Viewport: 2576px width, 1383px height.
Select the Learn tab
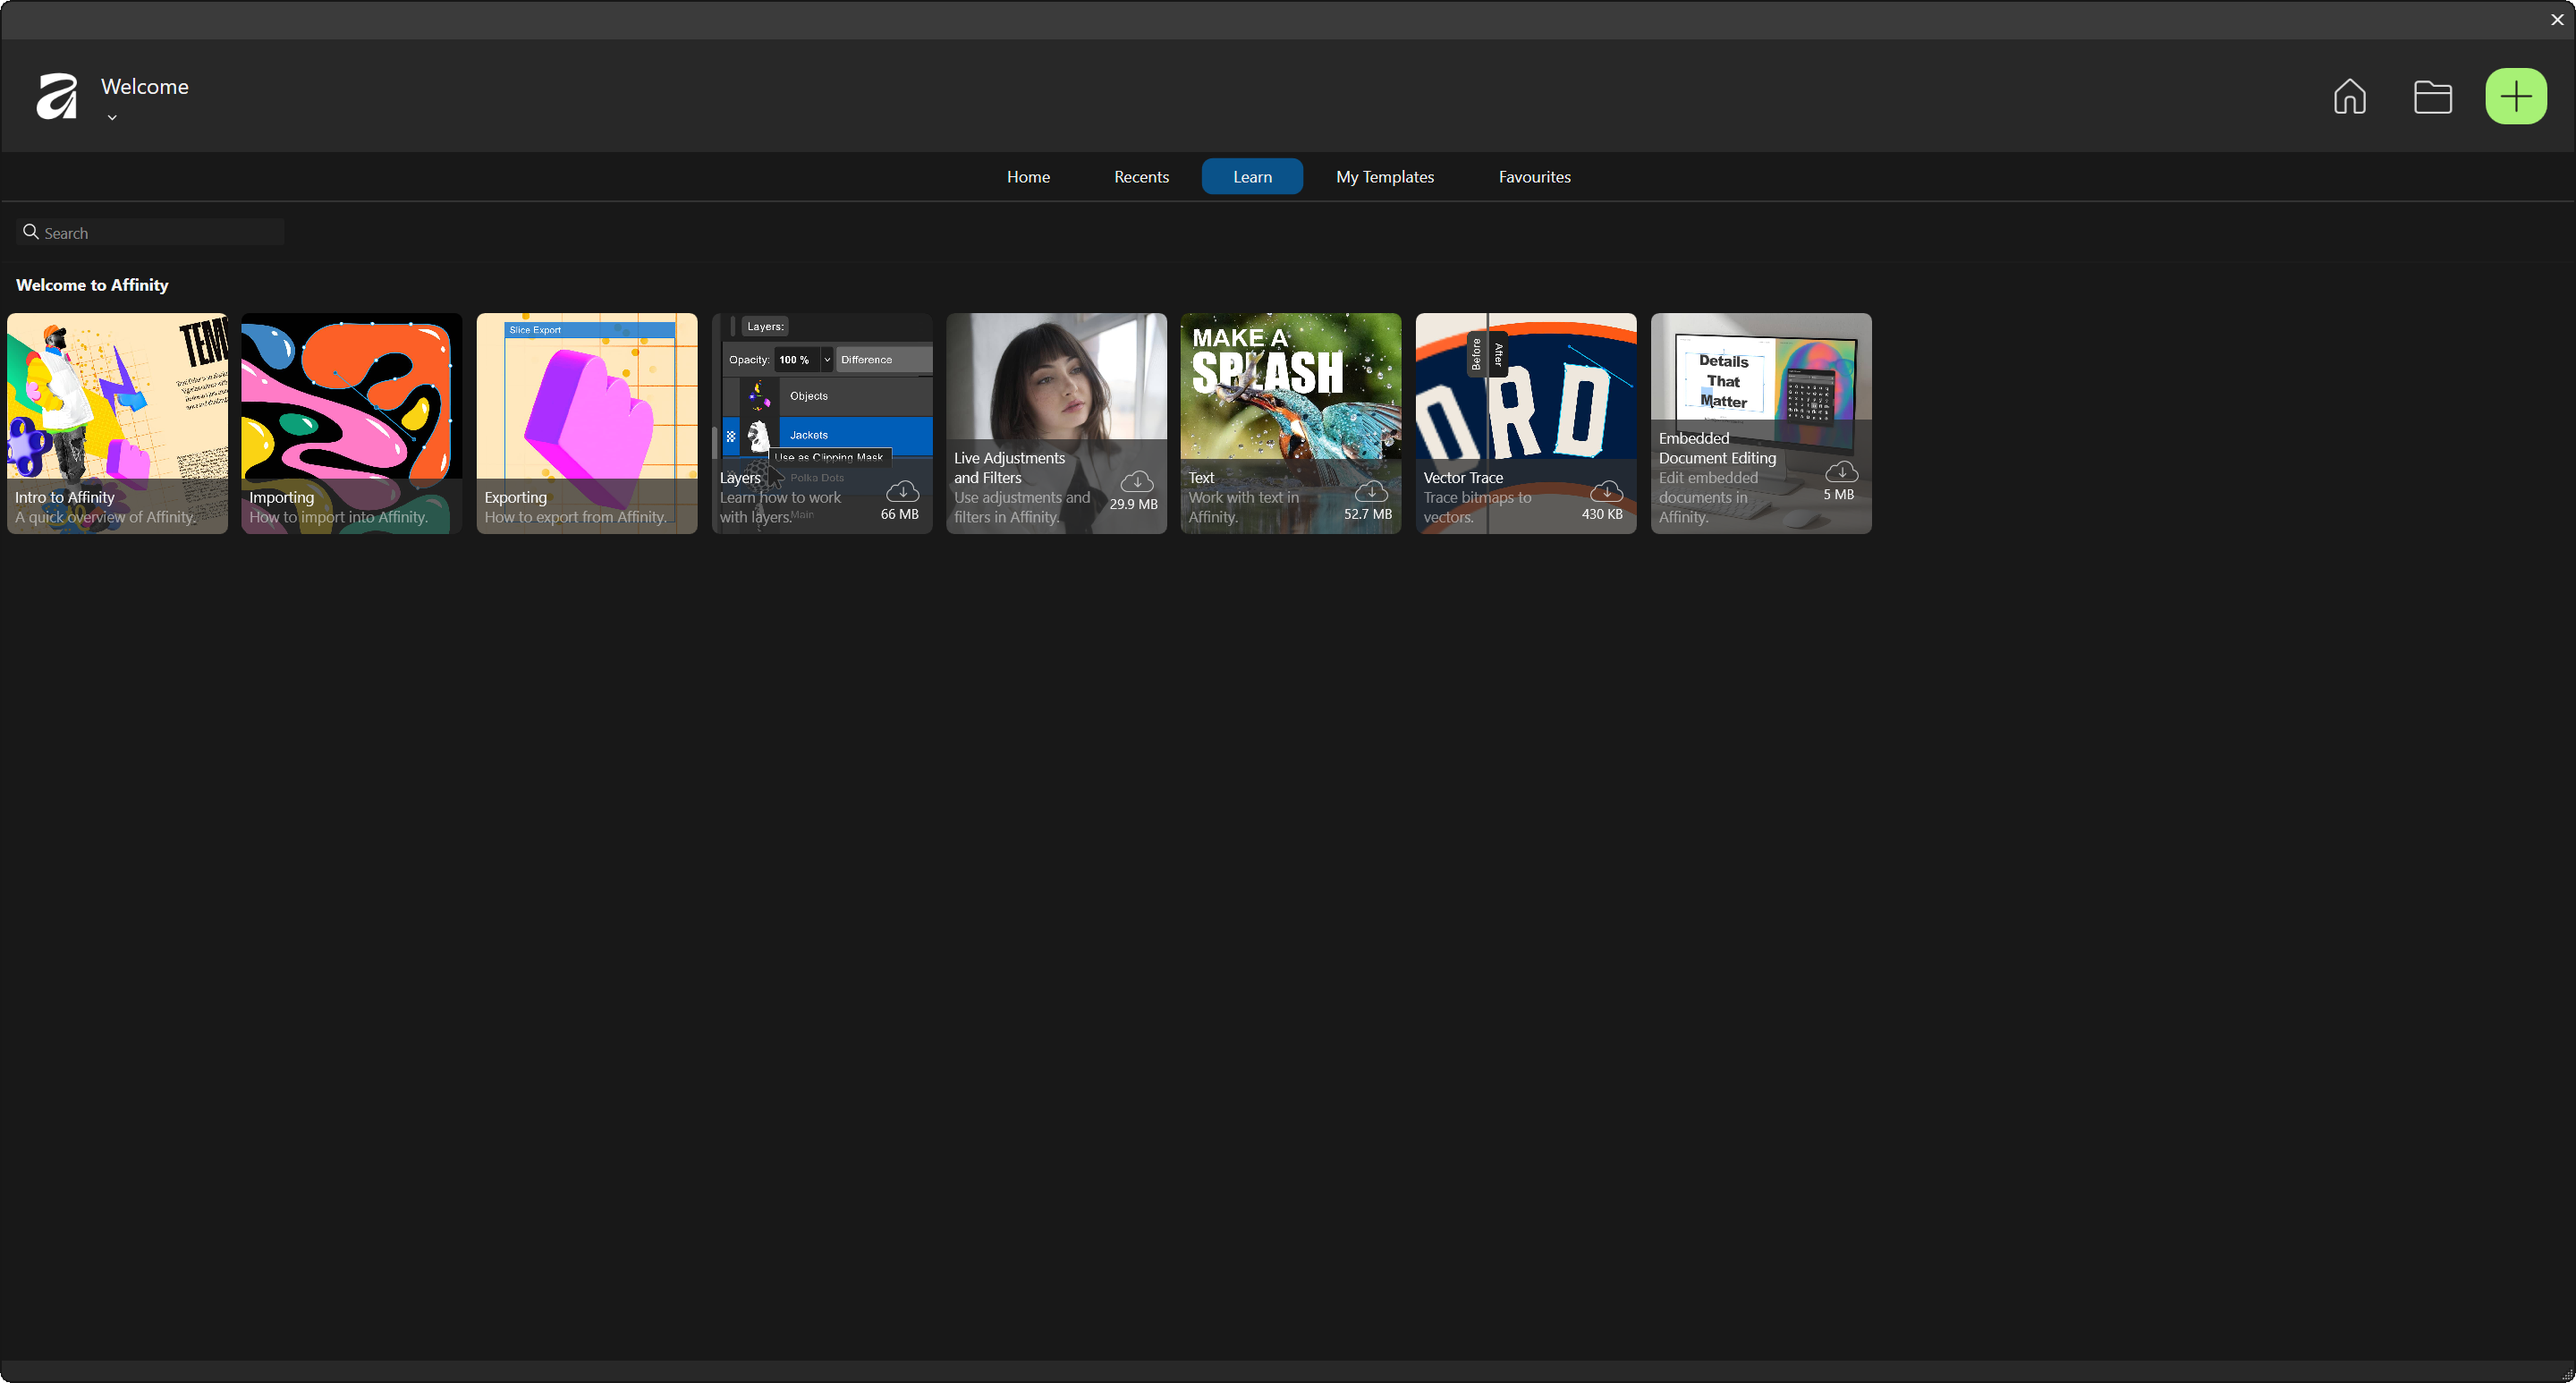click(1251, 177)
